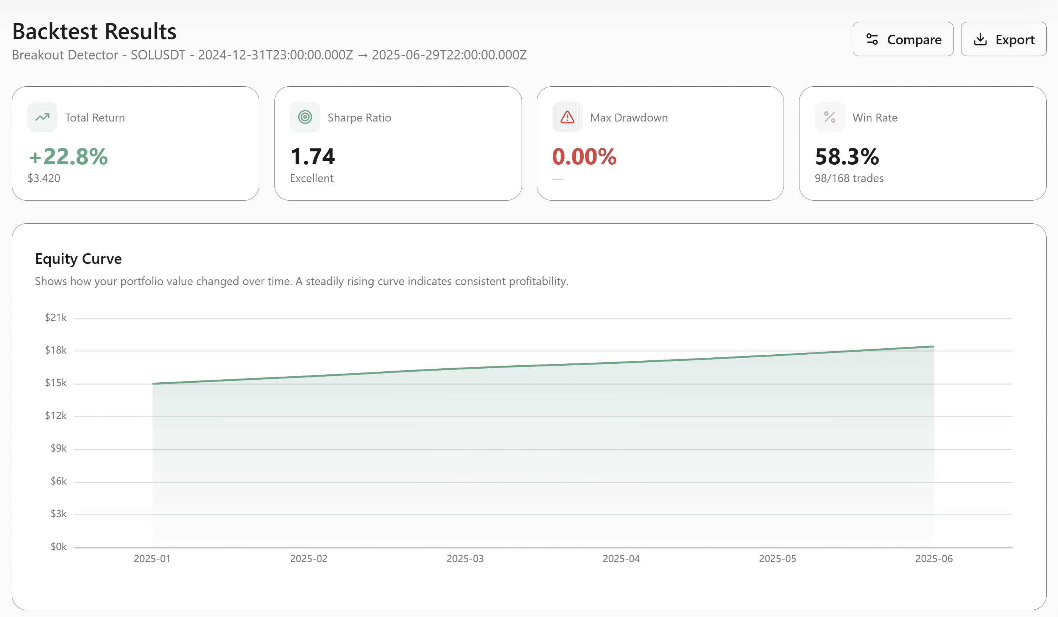Click the $18k y-axis label
The image size is (1058, 617).
[56, 350]
